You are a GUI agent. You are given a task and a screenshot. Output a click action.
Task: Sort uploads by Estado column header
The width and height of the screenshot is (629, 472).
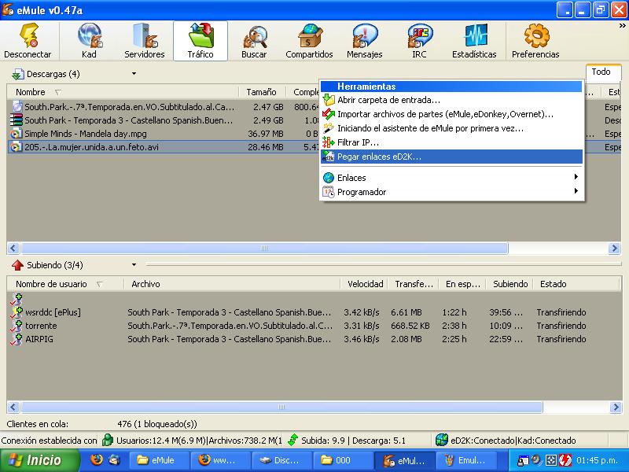coord(576,284)
